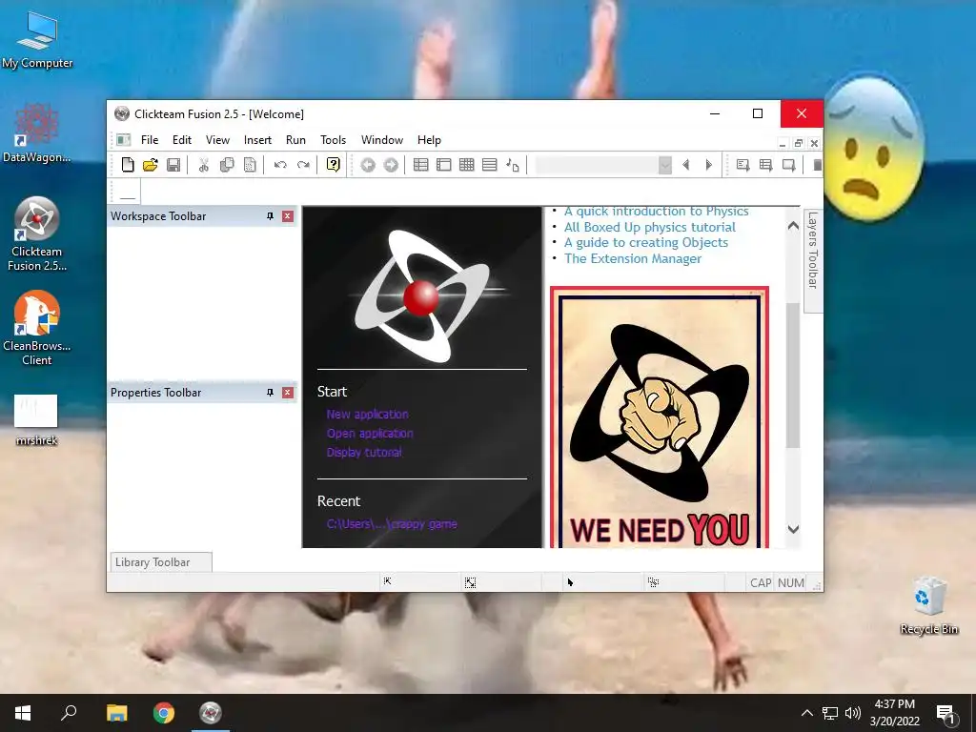Click the New application toolbar icon

(x=128, y=165)
